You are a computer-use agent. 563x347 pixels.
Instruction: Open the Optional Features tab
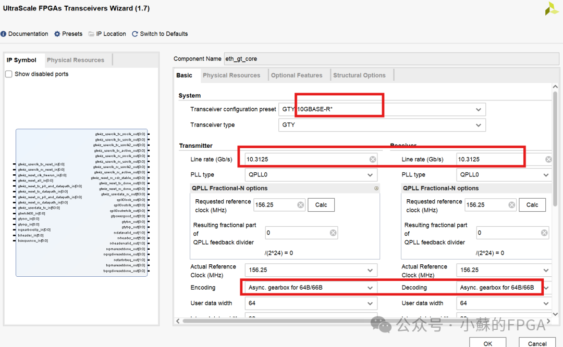click(297, 75)
